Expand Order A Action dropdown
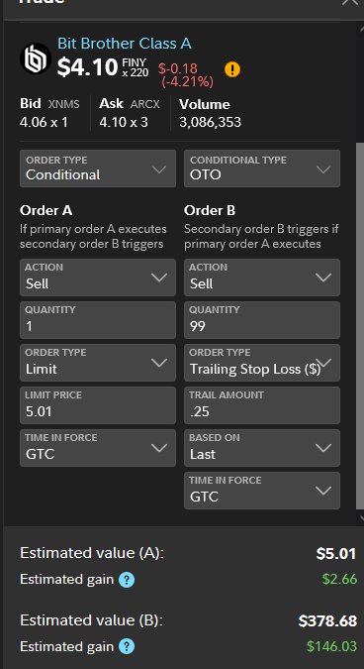Viewport: 364px width, 669px height. tap(98, 278)
